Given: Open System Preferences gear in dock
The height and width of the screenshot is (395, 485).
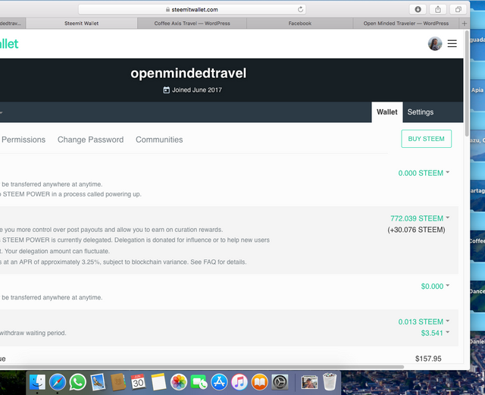Looking at the screenshot, I should tap(280, 381).
